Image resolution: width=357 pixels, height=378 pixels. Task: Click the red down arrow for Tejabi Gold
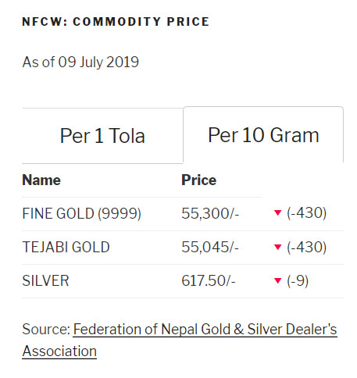coord(278,247)
